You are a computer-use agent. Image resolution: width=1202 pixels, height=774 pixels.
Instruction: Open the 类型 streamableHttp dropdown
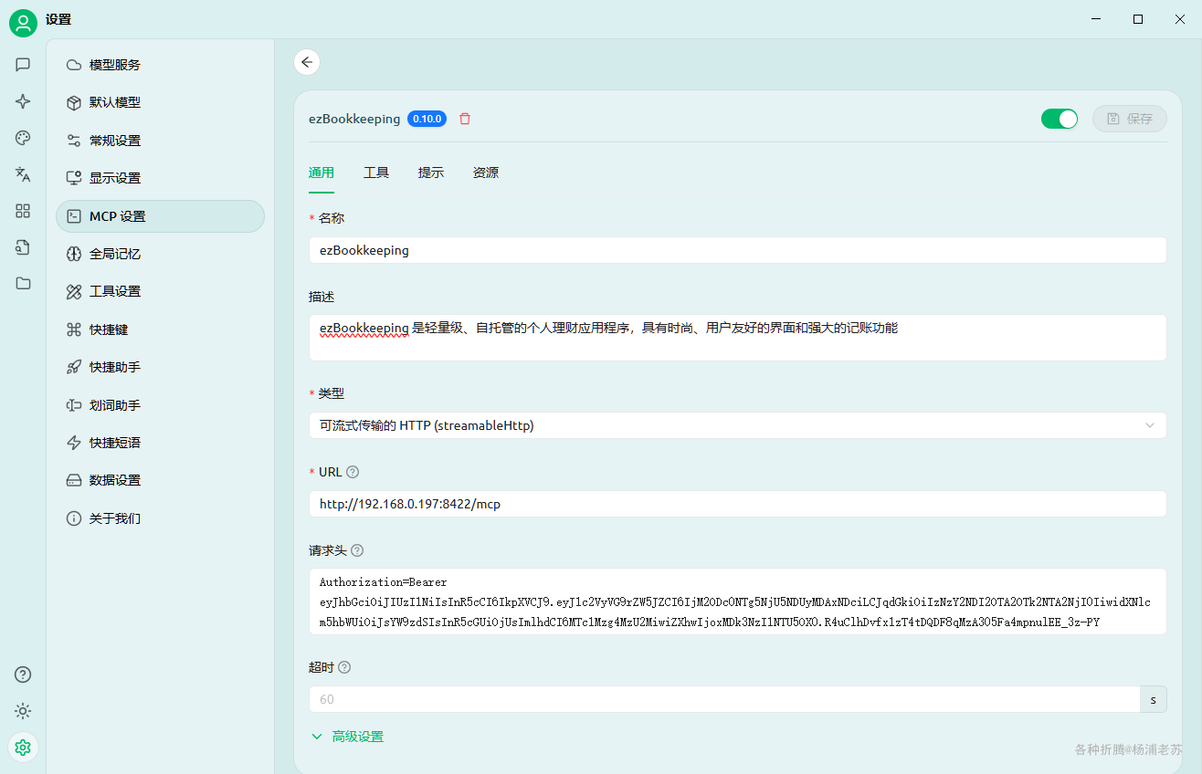tap(738, 425)
